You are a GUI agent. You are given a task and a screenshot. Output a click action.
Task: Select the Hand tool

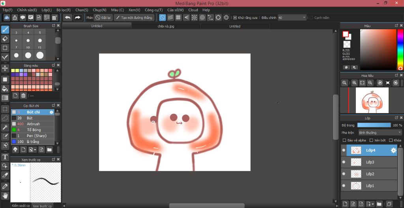(x=5, y=195)
